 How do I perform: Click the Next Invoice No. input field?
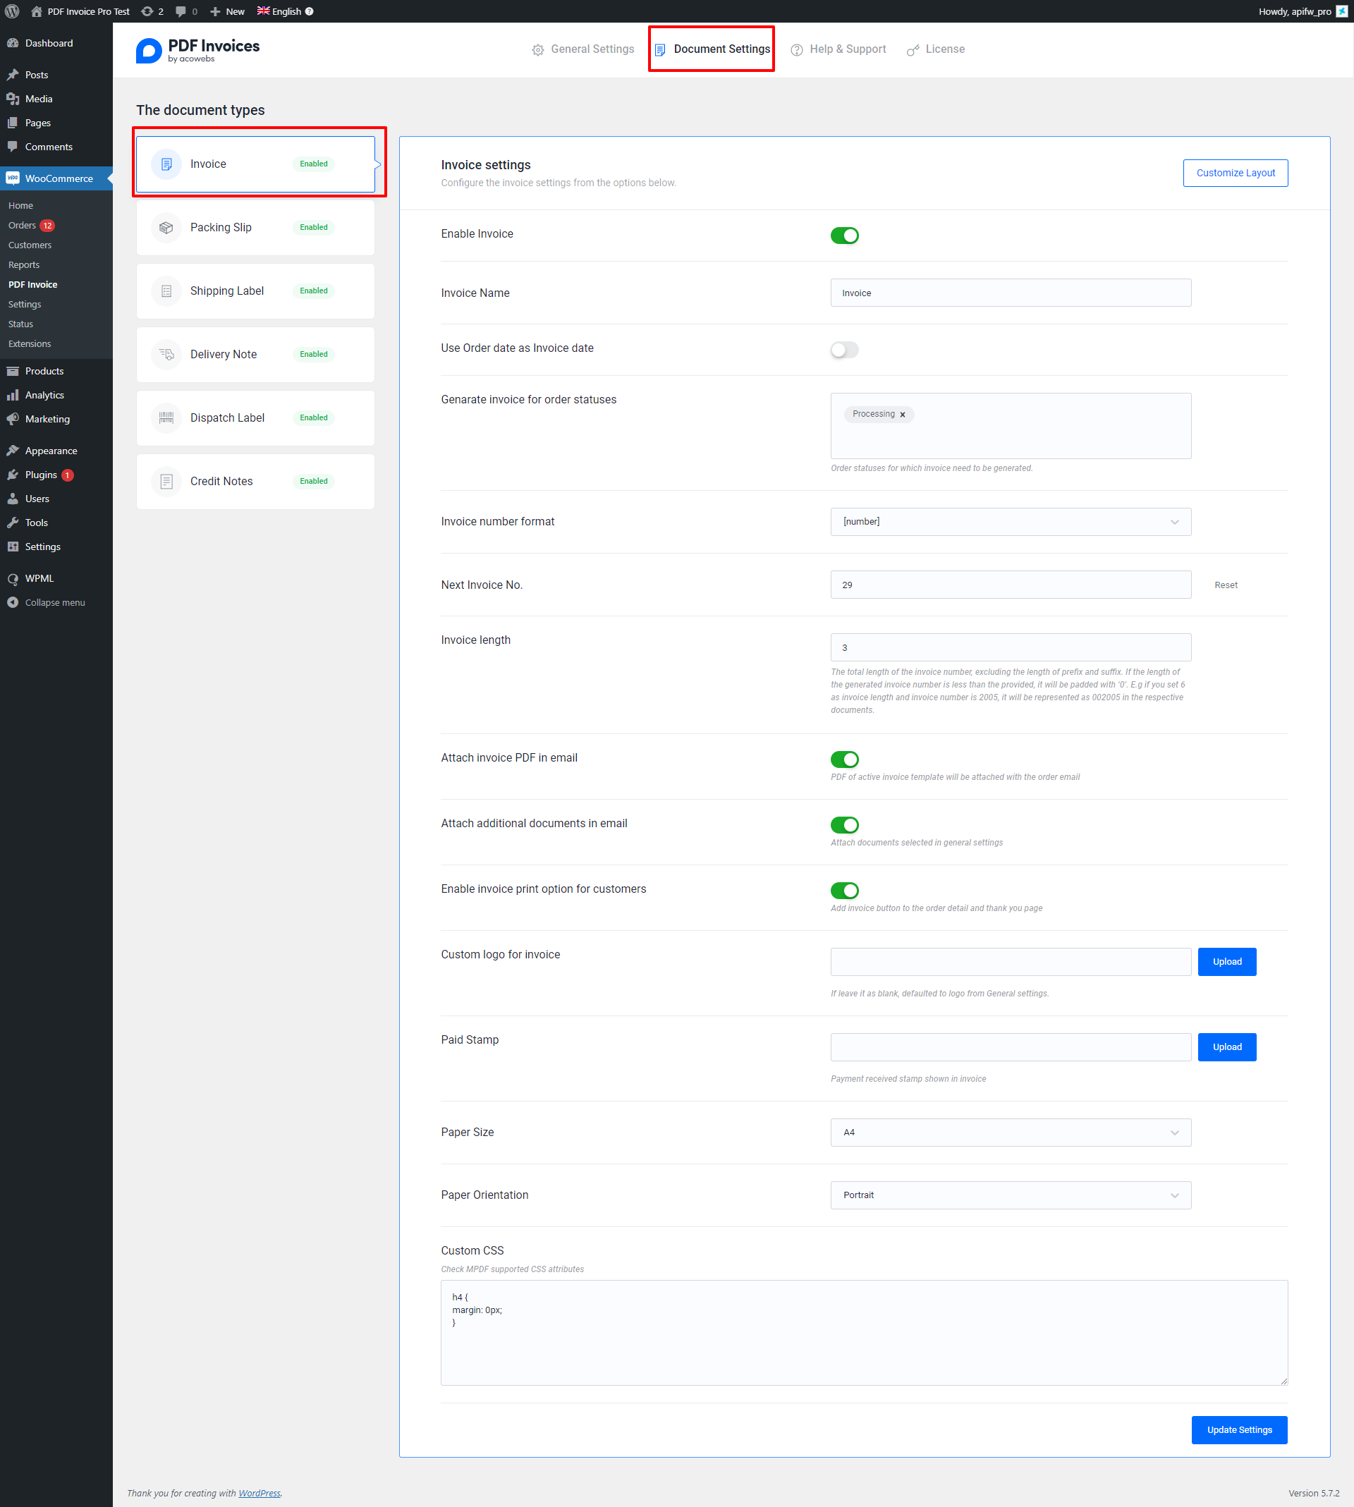1011,585
